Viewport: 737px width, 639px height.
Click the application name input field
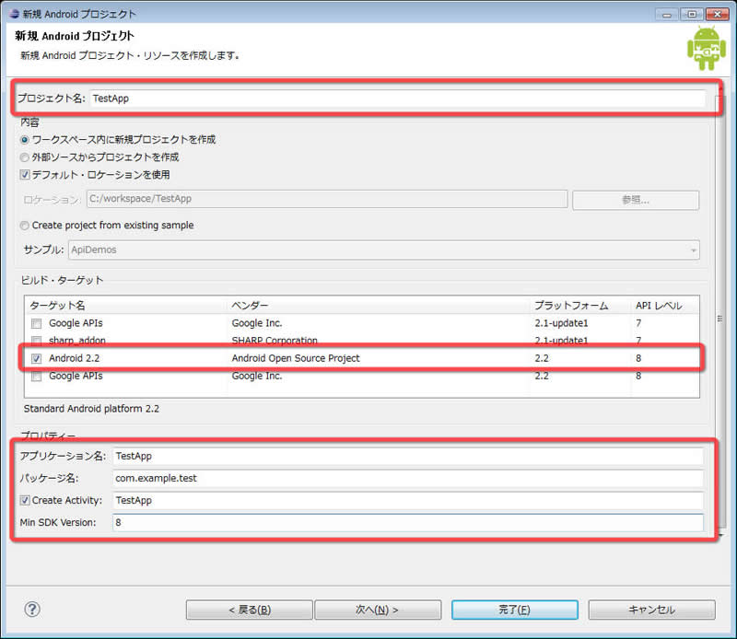pyautogui.click(x=408, y=456)
